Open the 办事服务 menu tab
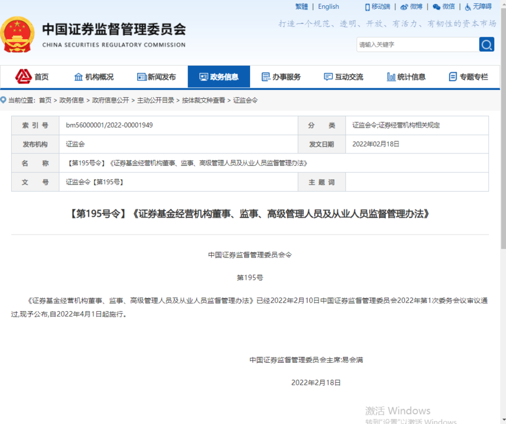The image size is (506, 424). point(281,76)
